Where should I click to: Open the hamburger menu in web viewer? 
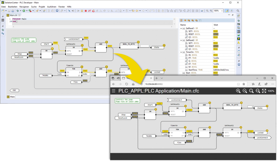114,91
